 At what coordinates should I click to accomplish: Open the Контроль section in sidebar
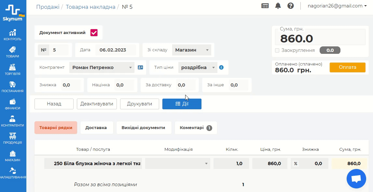[x=13, y=35]
